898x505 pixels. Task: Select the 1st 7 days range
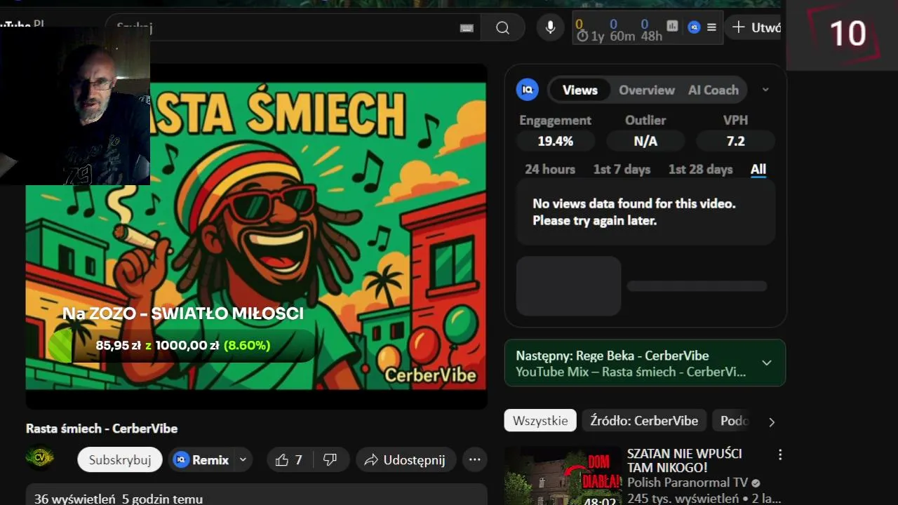point(622,169)
